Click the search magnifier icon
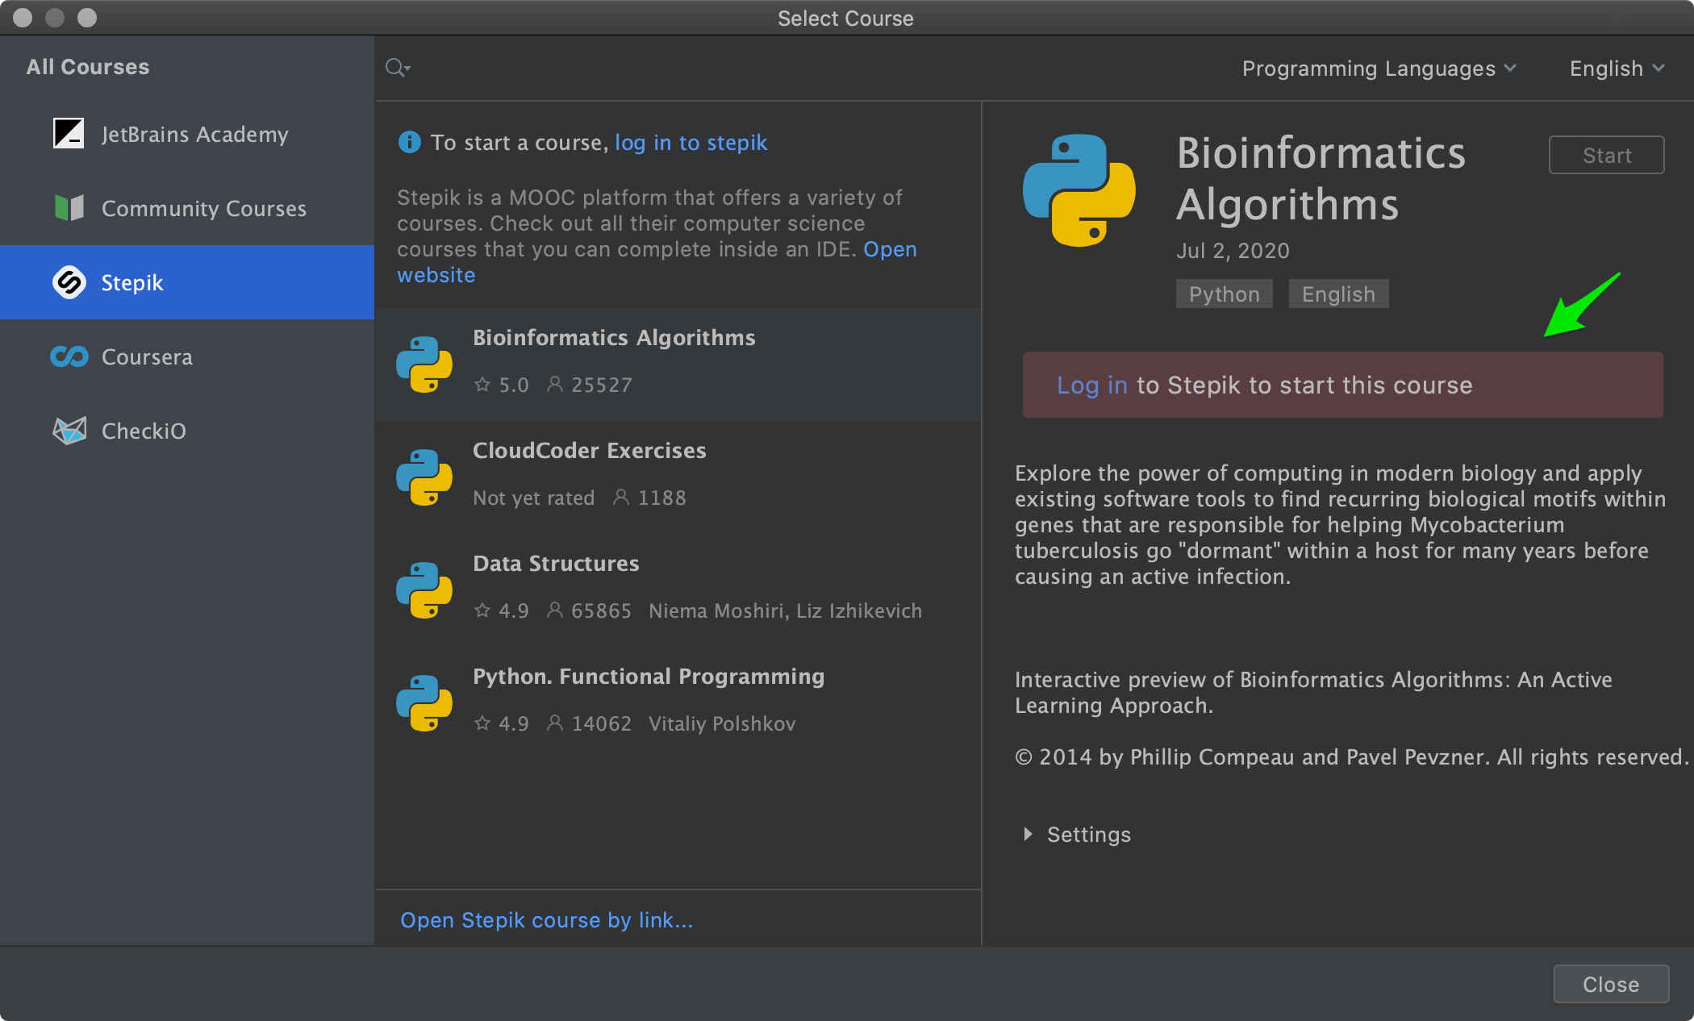Screen dimensions: 1694x1021 pyautogui.click(x=396, y=67)
